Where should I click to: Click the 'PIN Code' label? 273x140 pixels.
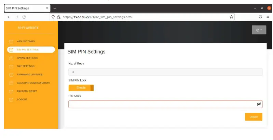coord(75,96)
